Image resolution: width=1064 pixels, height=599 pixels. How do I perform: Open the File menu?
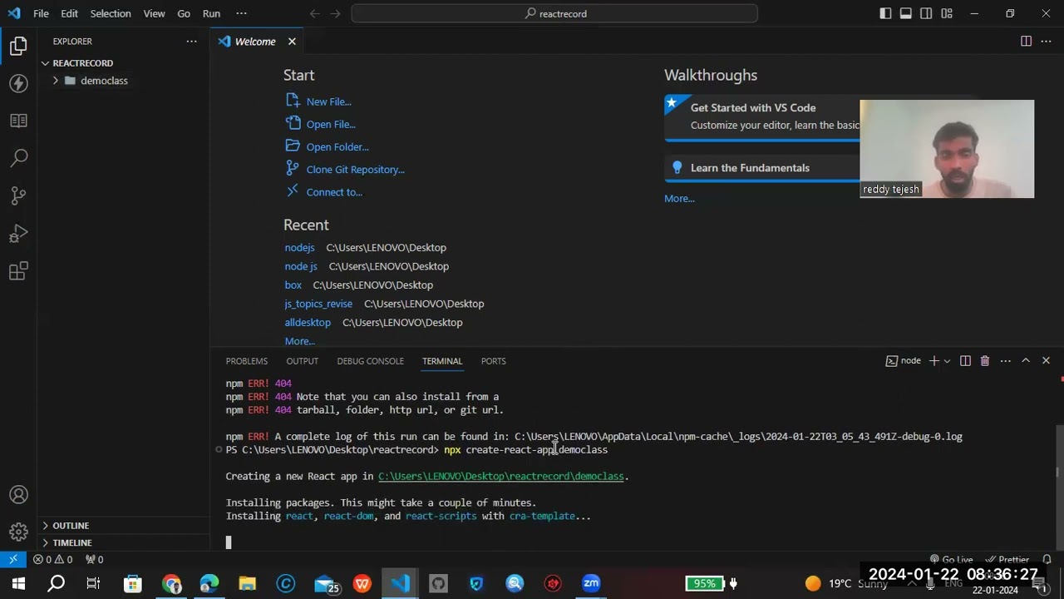click(x=41, y=13)
